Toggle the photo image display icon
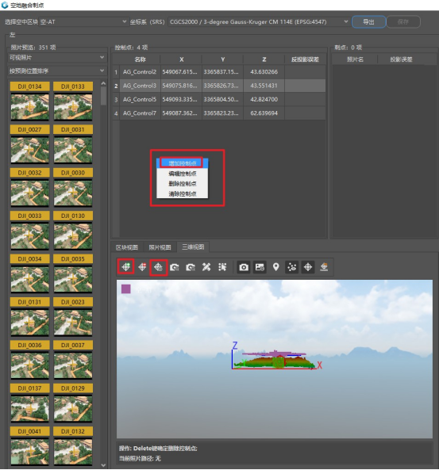Screen dimensions: 439x470 (x=260, y=267)
